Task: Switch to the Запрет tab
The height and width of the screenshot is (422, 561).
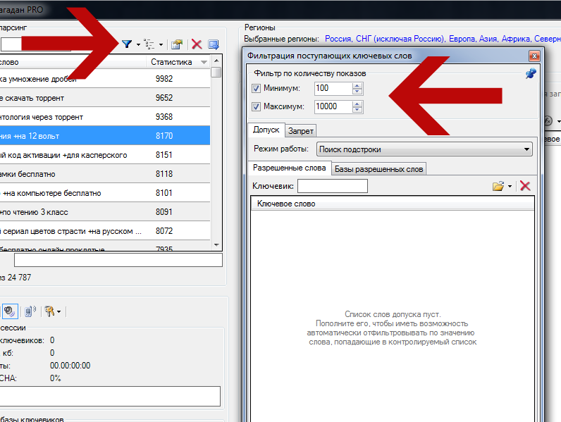Action: 300,131
